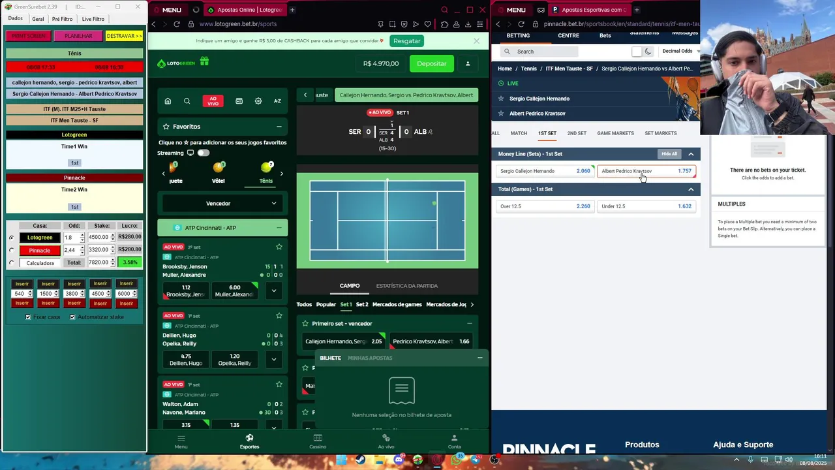The width and height of the screenshot is (835, 470).
Task: Expand more odds for Dellien vs Opelka
Action: click(273, 359)
